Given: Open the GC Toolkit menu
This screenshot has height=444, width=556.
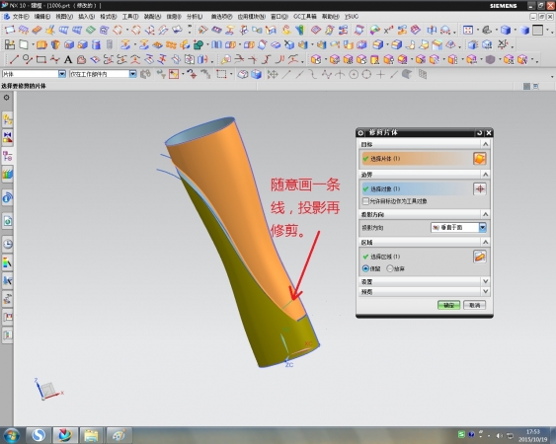Looking at the screenshot, I should [304, 17].
